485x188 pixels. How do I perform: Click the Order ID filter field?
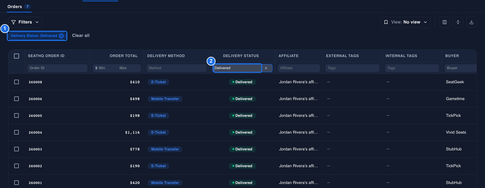[58, 68]
